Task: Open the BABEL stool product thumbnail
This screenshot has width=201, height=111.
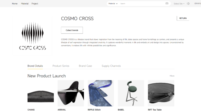Action: (131, 93)
